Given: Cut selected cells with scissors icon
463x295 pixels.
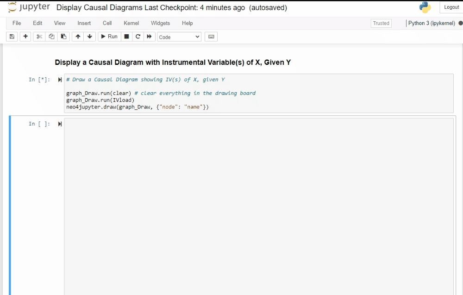Looking at the screenshot, I should (39, 37).
